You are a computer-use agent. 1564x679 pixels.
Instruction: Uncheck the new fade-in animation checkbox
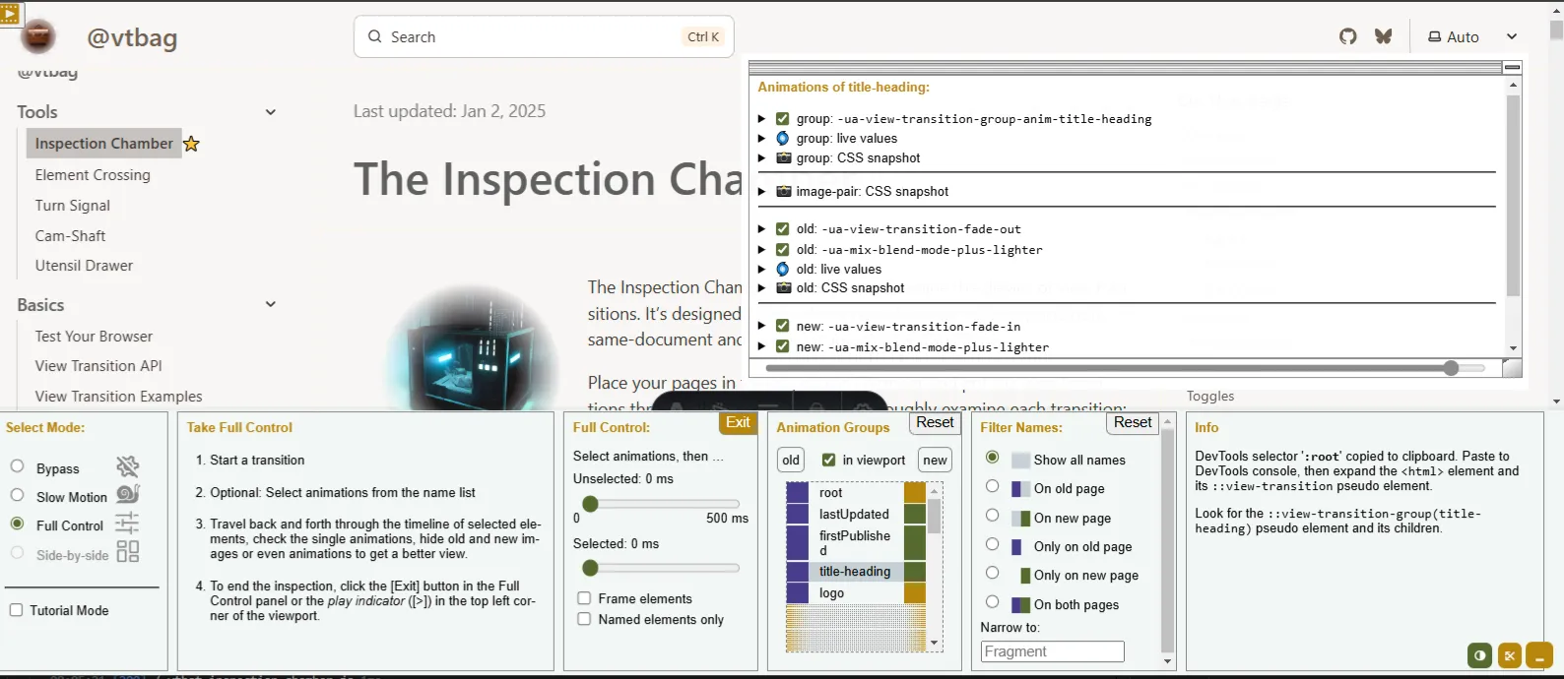click(782, 326)
